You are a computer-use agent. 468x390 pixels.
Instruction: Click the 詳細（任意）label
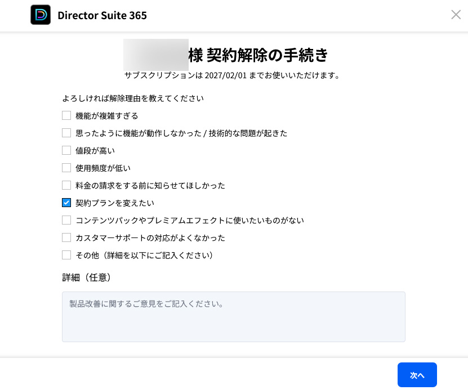87,277
